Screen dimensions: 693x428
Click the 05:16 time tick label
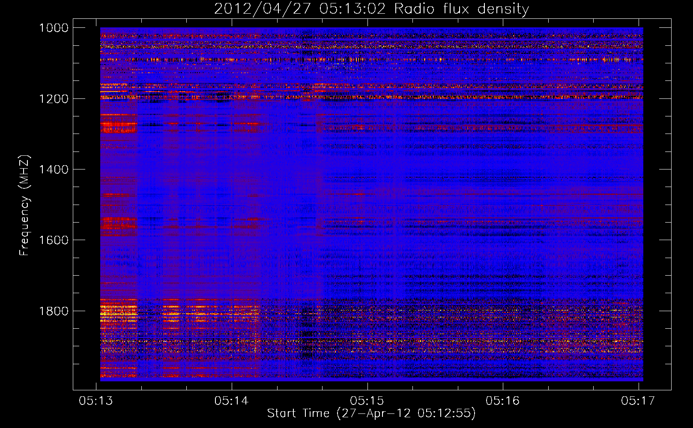(503, 401)
